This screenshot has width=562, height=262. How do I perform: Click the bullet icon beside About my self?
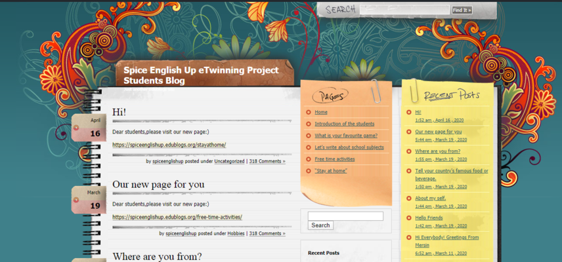point(409,198)
